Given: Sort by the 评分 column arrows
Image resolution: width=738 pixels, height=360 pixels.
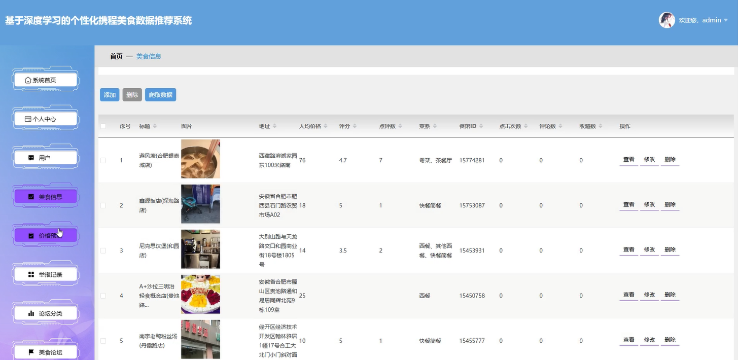Looking at the screenshot, I should click(x=355, y=126).
